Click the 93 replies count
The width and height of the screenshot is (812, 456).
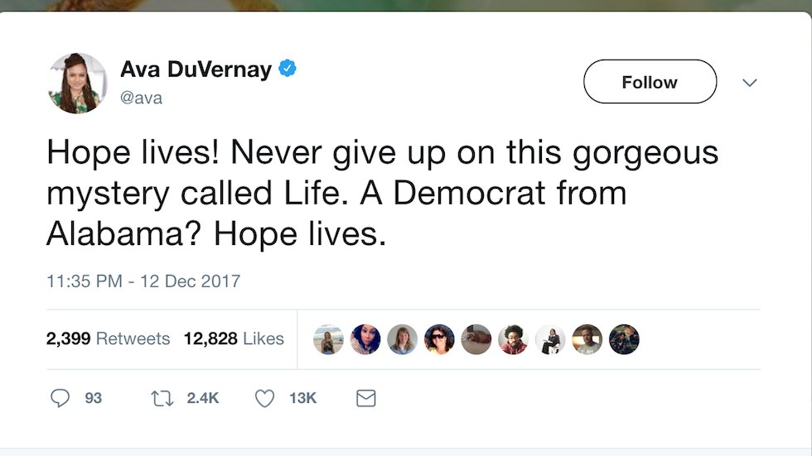tap(93, 398)
